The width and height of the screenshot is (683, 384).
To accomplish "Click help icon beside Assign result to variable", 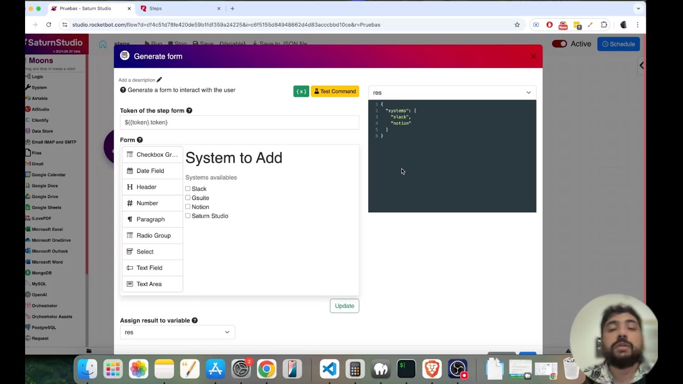I will 195,321.
